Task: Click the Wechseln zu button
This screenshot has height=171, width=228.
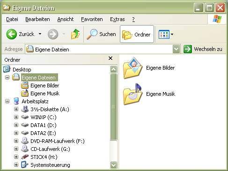Action: (203, 49)
